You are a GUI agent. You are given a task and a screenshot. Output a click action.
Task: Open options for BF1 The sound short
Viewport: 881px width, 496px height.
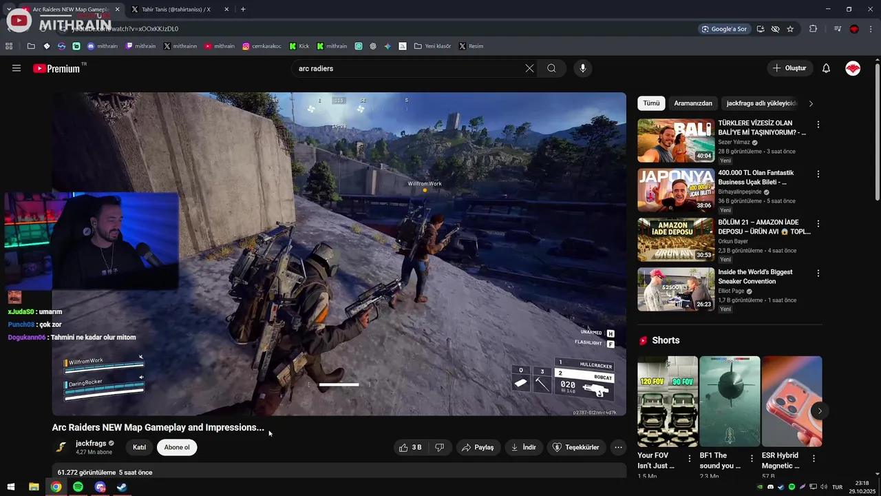click(x=752, y=458)
